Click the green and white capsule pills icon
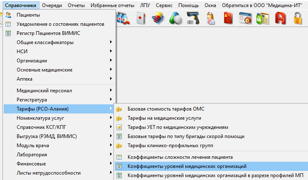Screen dimensions: 308x180 pyautogui.click(x=175, y=18)
